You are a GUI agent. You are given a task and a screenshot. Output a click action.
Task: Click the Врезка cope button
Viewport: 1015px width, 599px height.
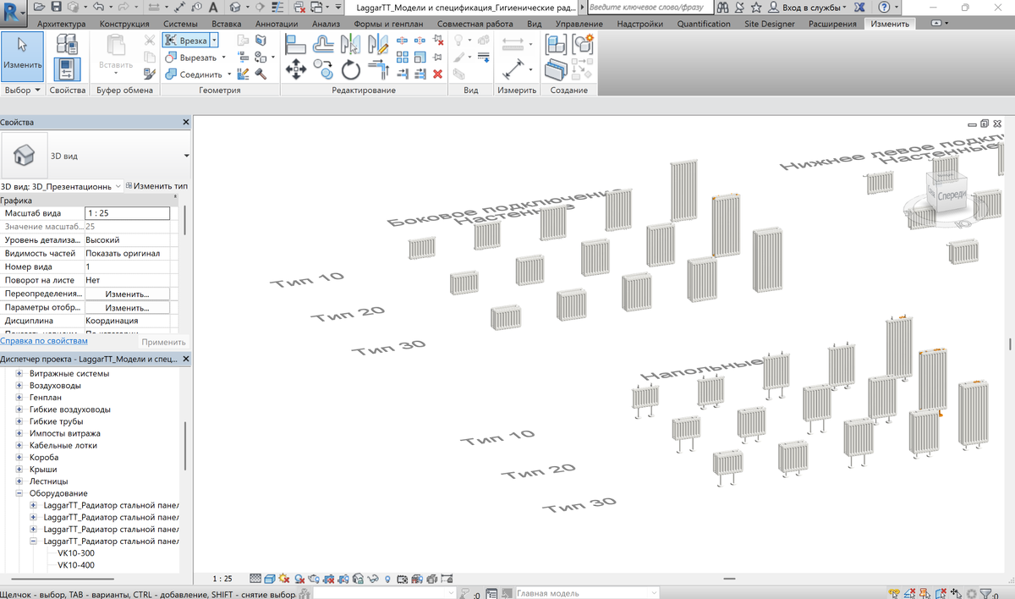(x=186, y=40)
